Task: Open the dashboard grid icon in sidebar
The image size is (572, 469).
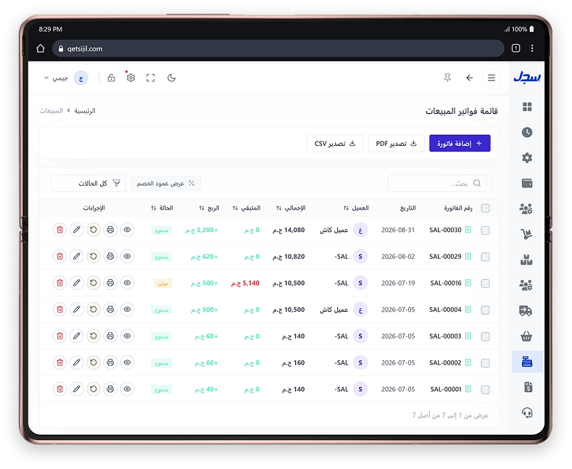Action: 527,107
